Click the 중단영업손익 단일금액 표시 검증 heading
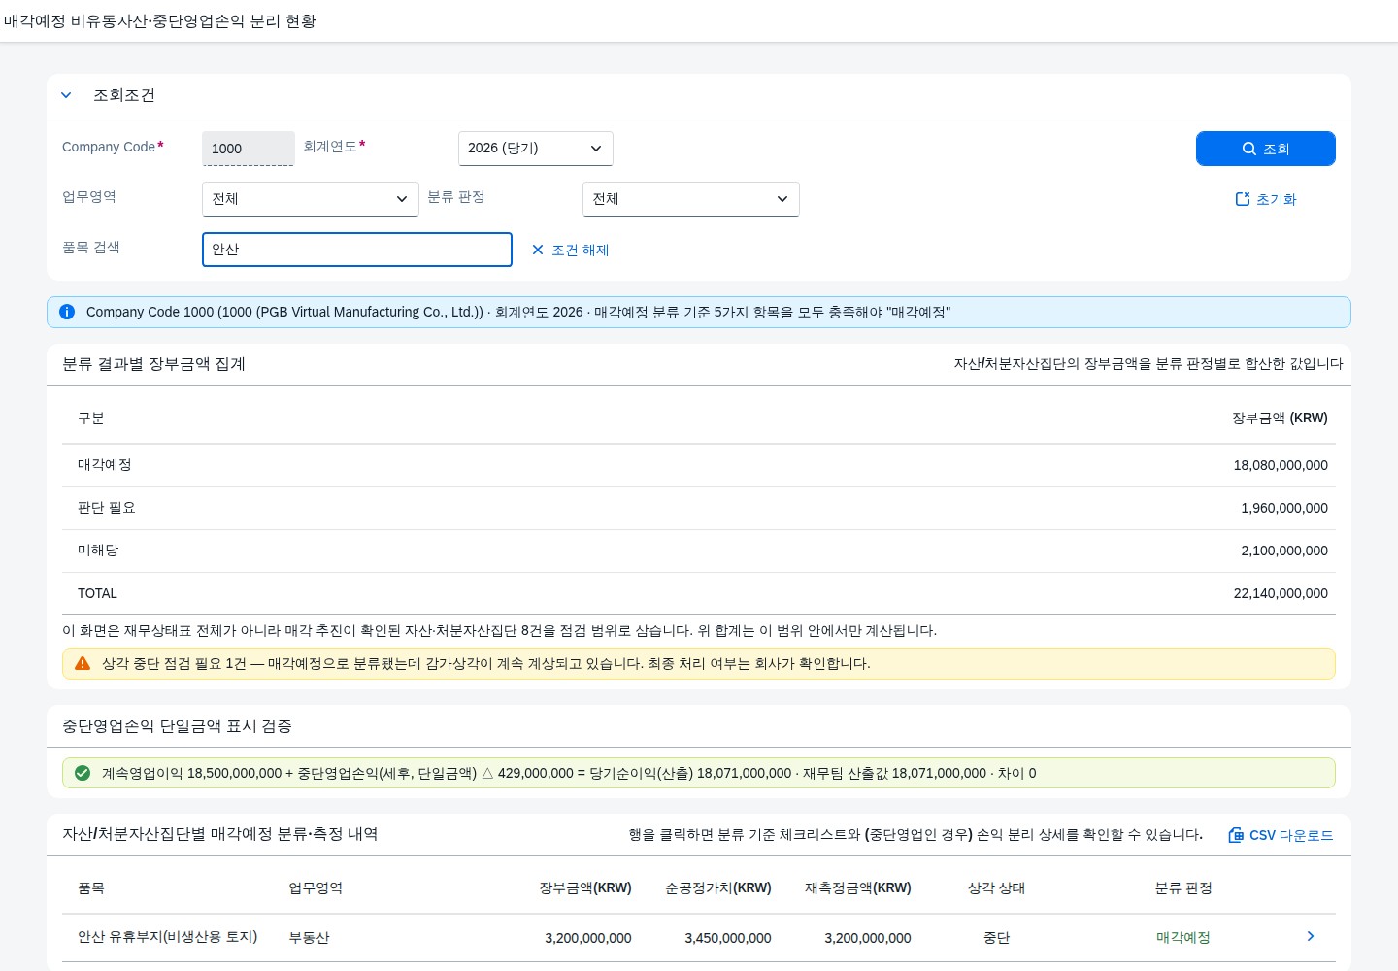1398x971 pixels. pyautogui.click(x=177, y=726)
